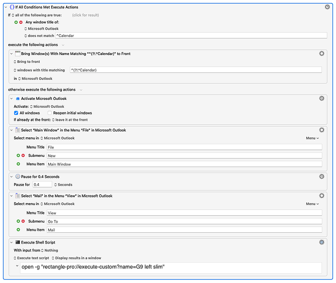Uncheck the All windows checkbox
The height and width of the screenshot is (283, 336).
16,113
